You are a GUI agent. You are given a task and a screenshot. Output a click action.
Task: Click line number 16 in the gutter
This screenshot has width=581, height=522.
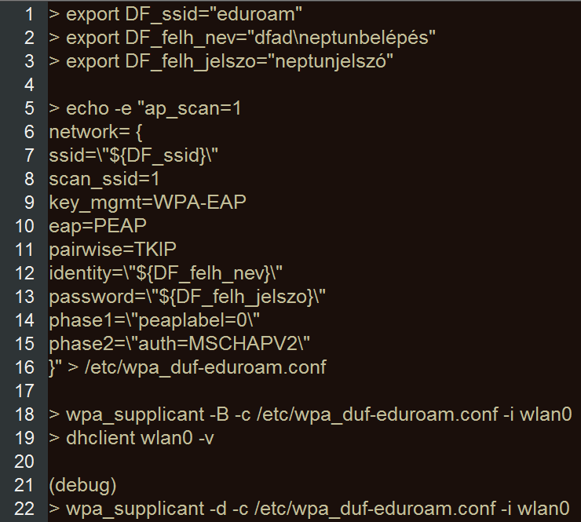[24, 367]
